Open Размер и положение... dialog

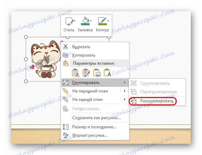pos(95,127)
